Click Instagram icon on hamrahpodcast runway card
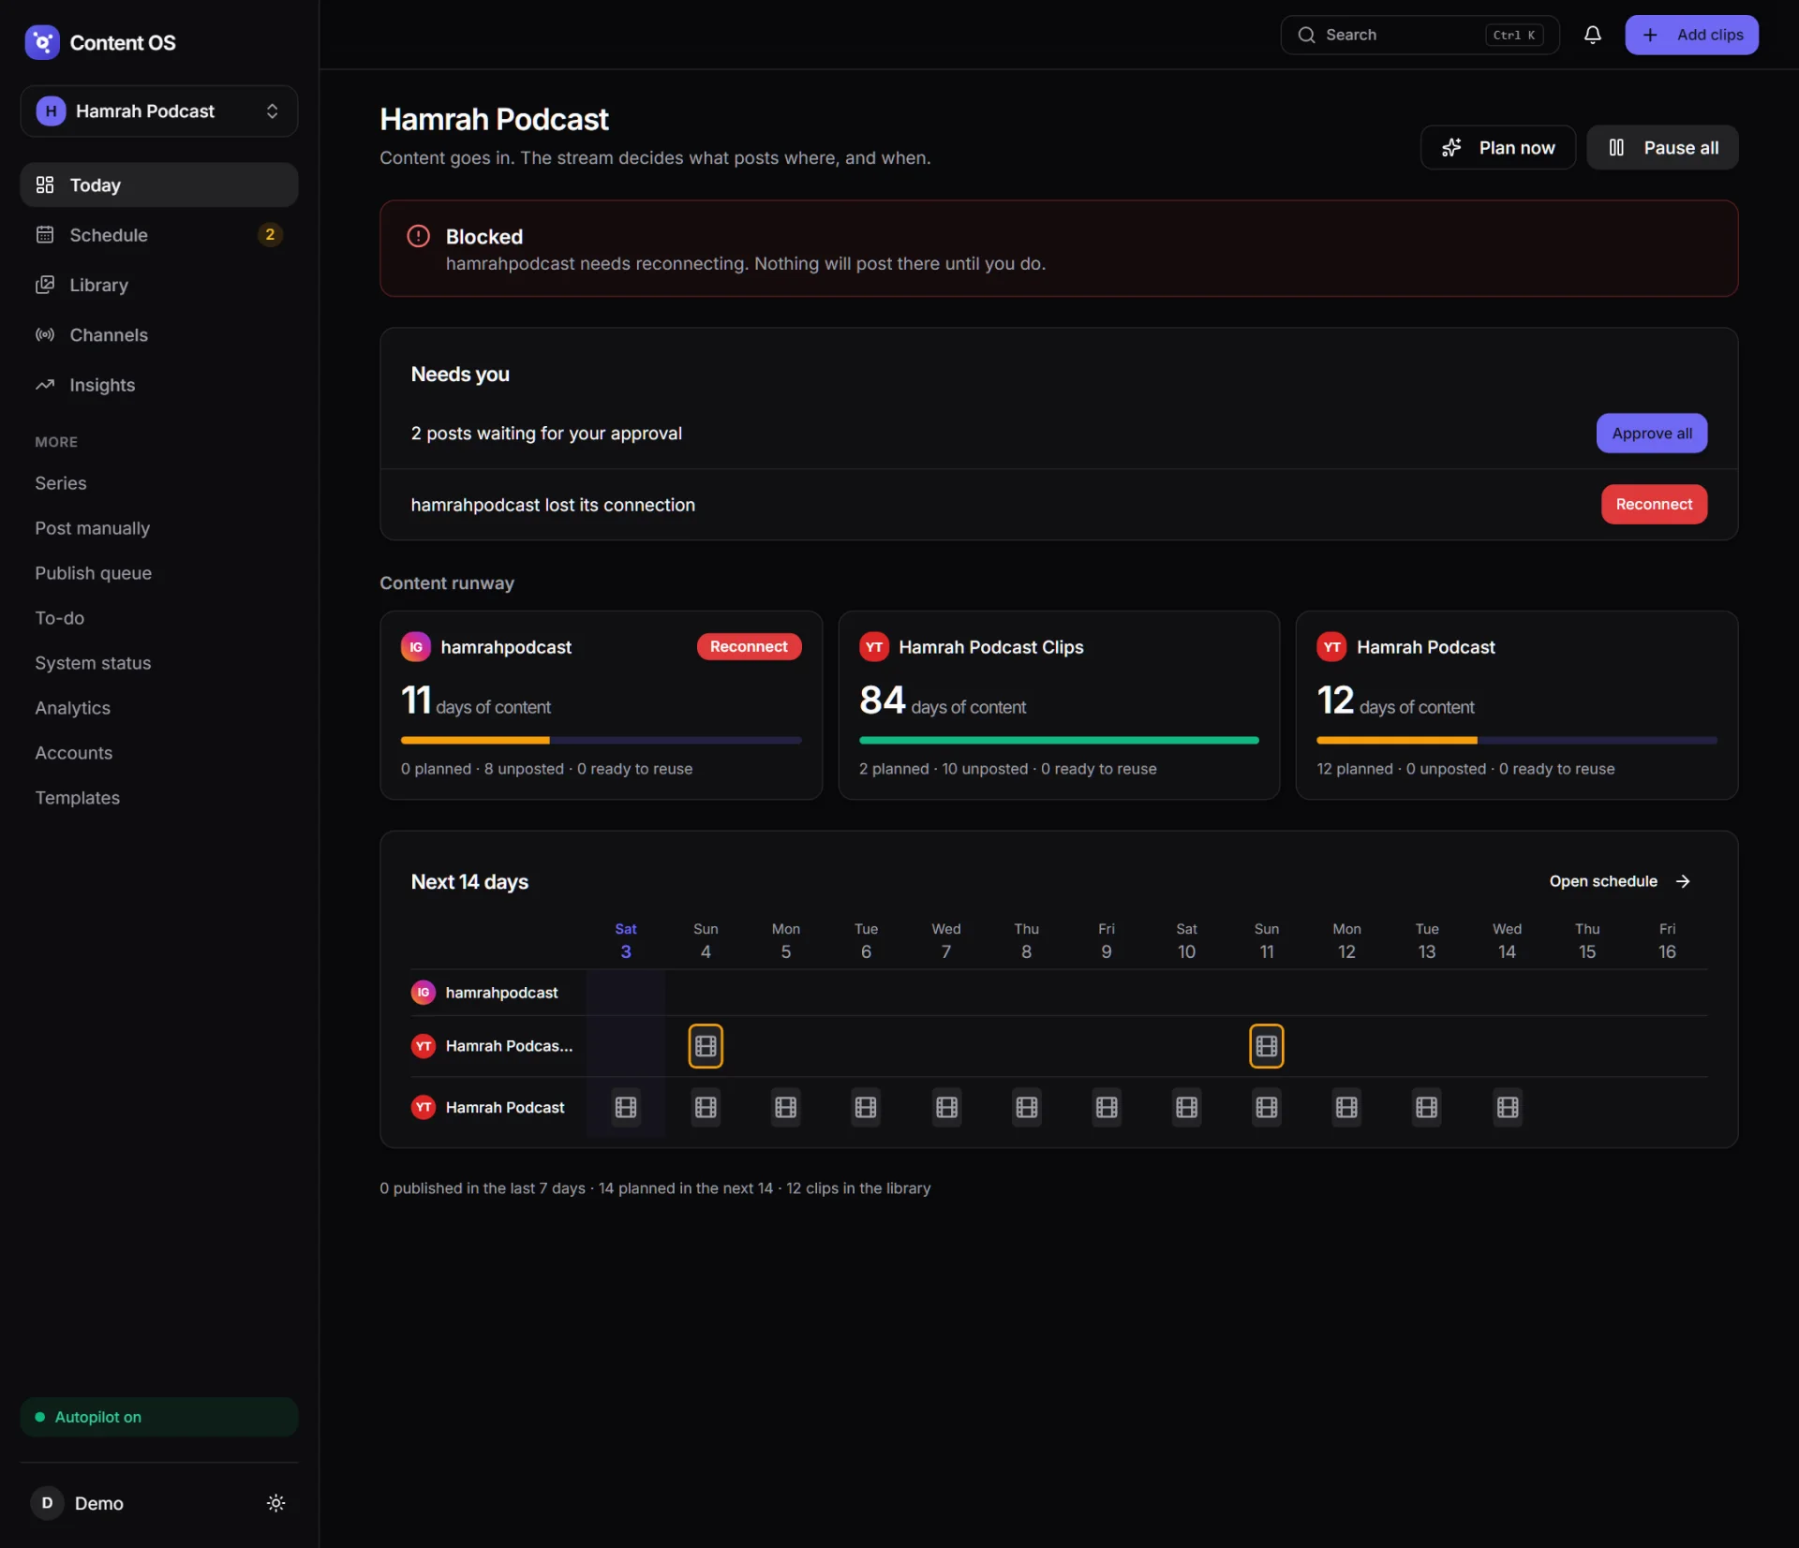Image resolution: width=1799 pixels, height=1548 pixels. click(x=416, y=646)
